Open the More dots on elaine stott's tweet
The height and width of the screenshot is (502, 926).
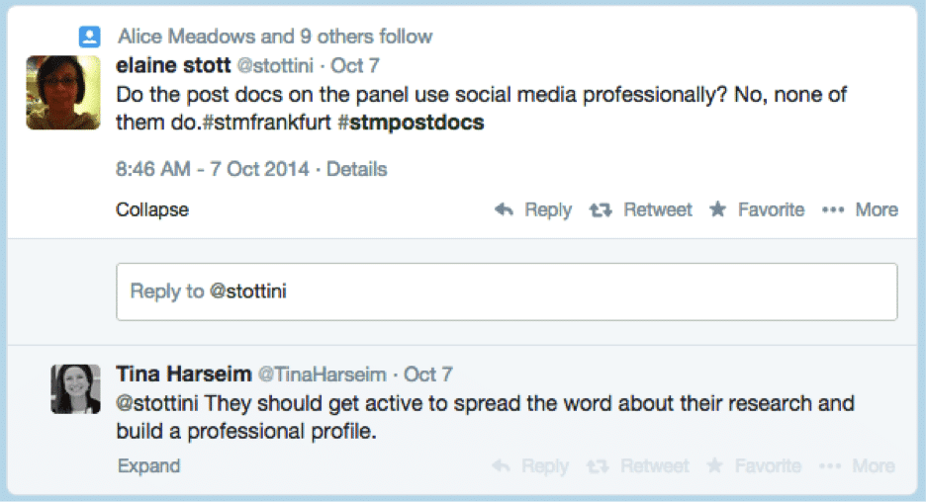point(833,209)
